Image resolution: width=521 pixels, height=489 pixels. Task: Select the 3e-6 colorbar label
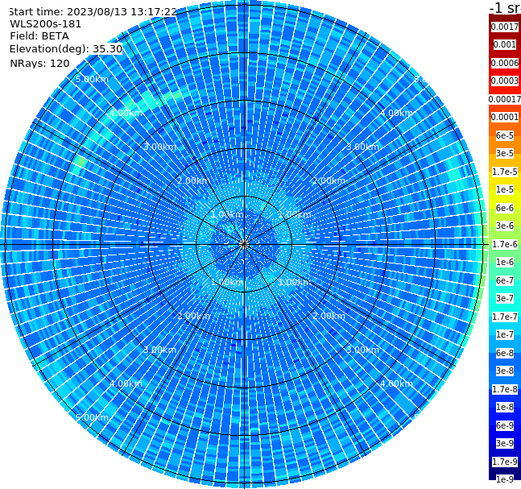click(505, 226)
